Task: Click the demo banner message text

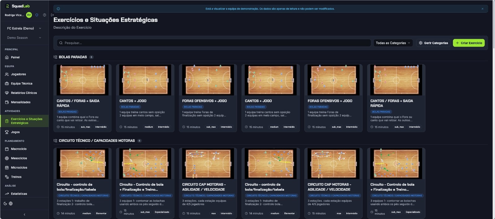Action: point(270,9)
